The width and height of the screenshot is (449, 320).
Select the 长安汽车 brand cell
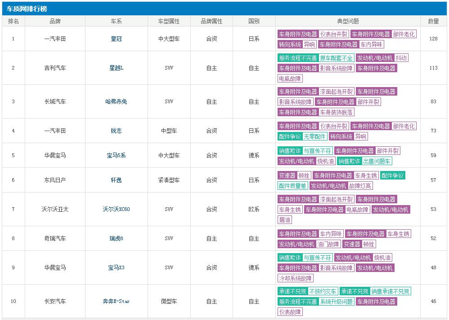tap(55, 301)
